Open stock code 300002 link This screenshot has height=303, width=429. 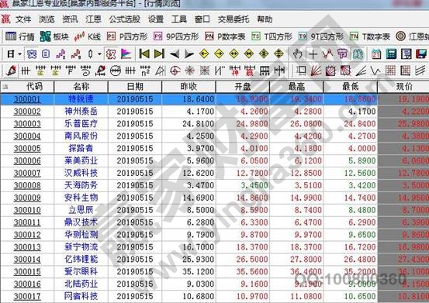(x=27, y=112)
